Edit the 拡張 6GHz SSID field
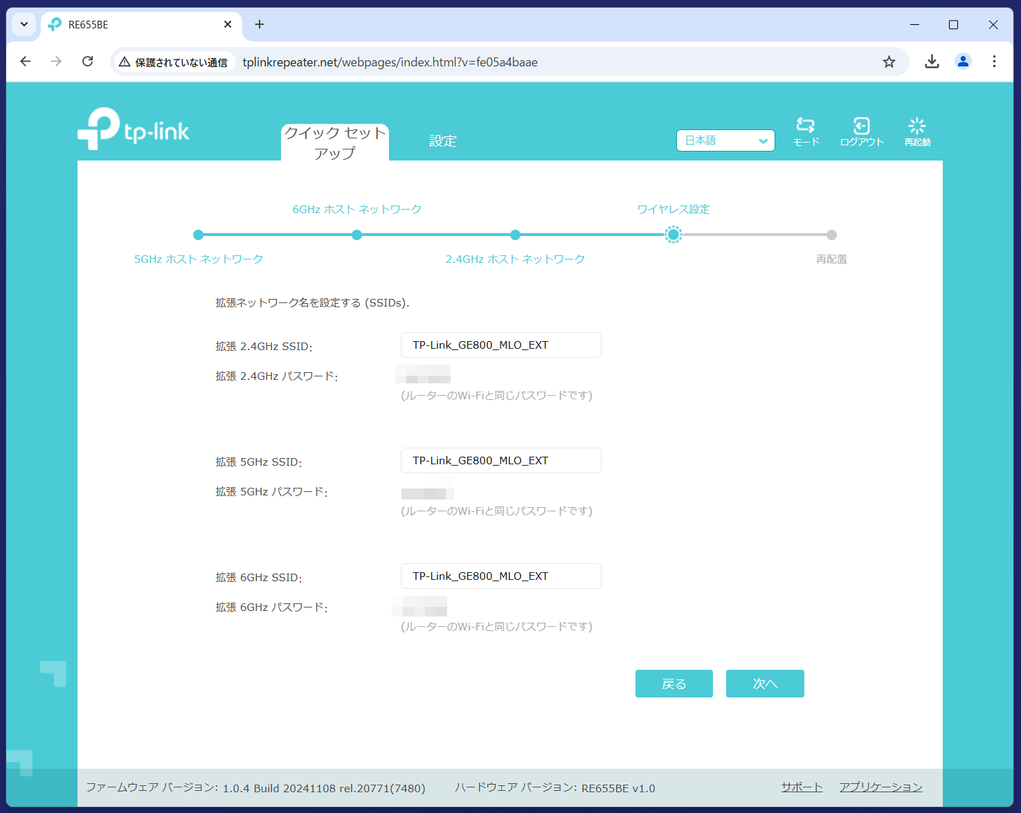Image resolution: width=1021 pixels, height=813 pixels. pyautogui.click(x=501, y=576)
